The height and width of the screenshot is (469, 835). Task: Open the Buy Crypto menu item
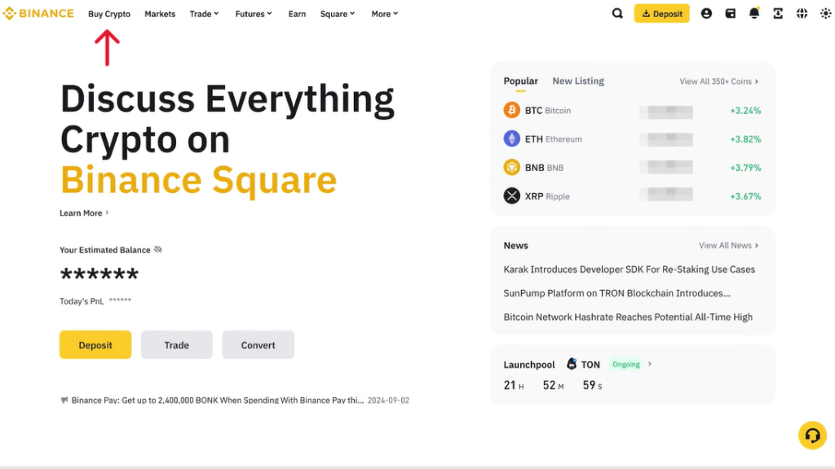click(x=109, y=14)
